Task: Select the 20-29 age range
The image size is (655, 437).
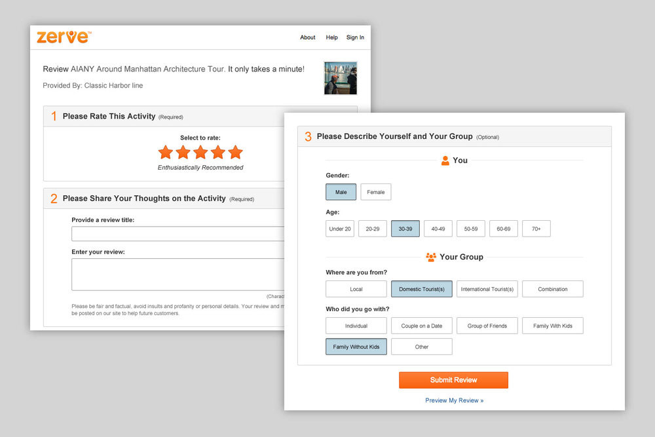Action: (x=373, y=229)
